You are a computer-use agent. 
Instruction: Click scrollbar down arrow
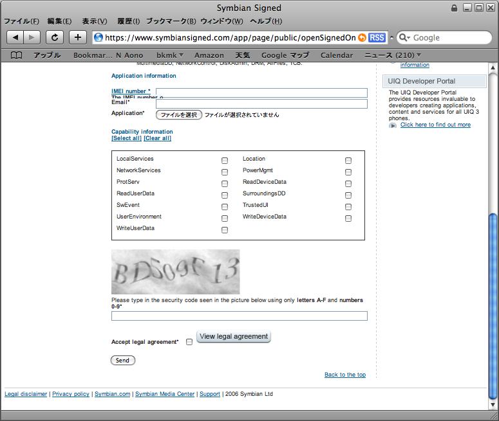493,405
